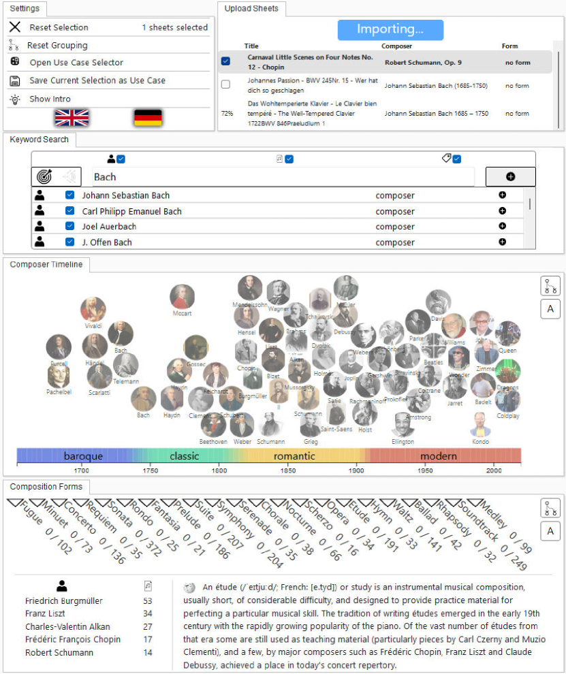The image size is (566, 674).
Task: Select the Sonata form triangle marker
Action: [x=102, y=502]
